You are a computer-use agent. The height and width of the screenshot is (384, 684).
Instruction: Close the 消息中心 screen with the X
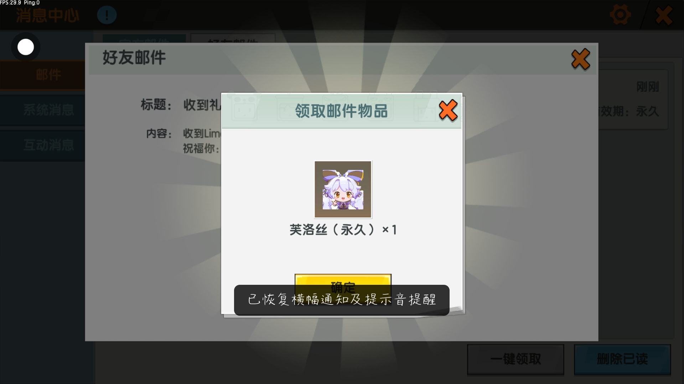(x=664, y=15)
